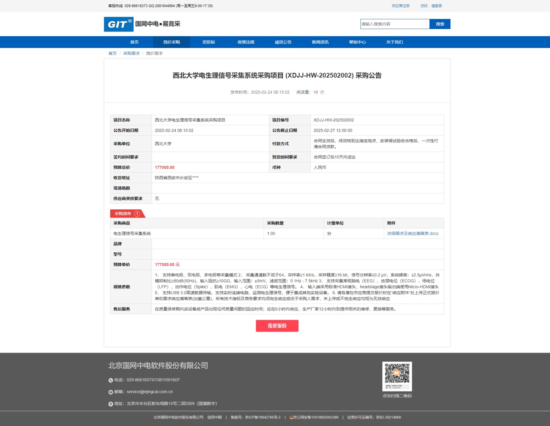The image size is (550, 426).
Task: Click the 采购清单 count badge
Action: (x=137, y=214)
